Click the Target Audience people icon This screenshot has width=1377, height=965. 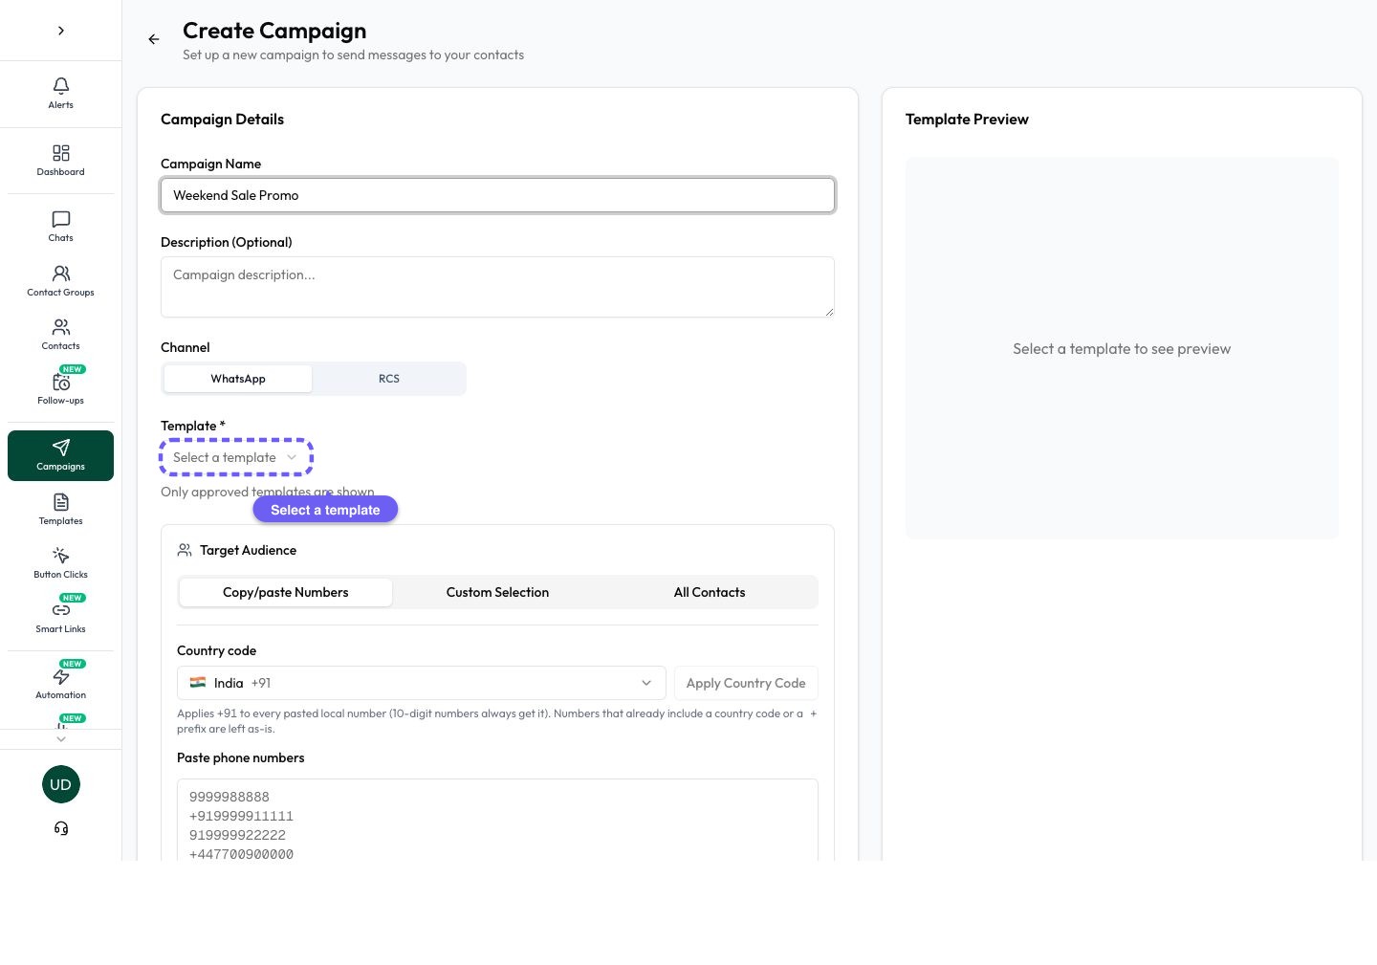click(x=185, y=550)
